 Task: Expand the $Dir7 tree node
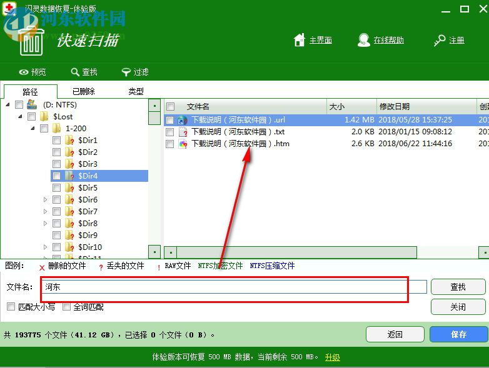pyautogui.click(x=45, y=212)
